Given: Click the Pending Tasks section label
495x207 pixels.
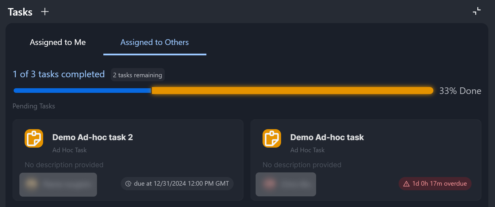Looking at the screenshot, I should pos(34,106).
